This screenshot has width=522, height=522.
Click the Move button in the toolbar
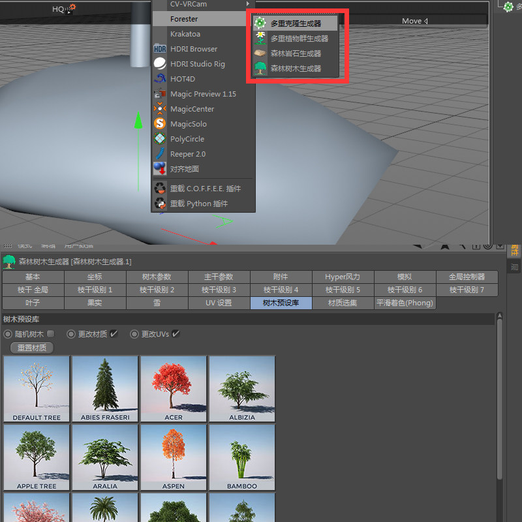coord(413,21)
